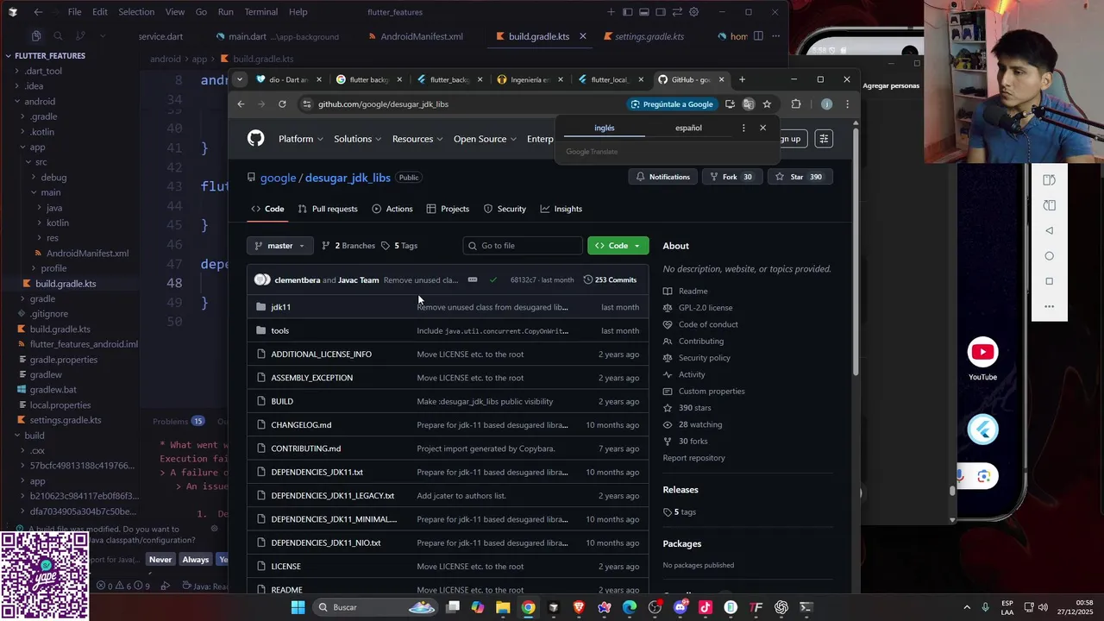The height and width of the screenshot is (621, 1104).
Task: Open Discord from taskbar
Action: tap(681, 607)
